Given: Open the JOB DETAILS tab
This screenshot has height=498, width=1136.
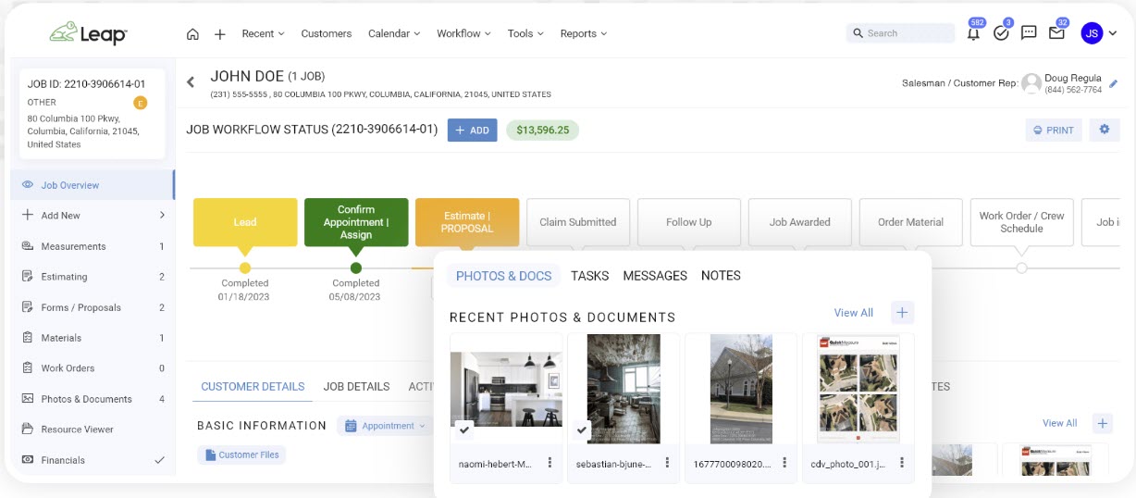Looking at the screenshot, I should tap(356, 387).
